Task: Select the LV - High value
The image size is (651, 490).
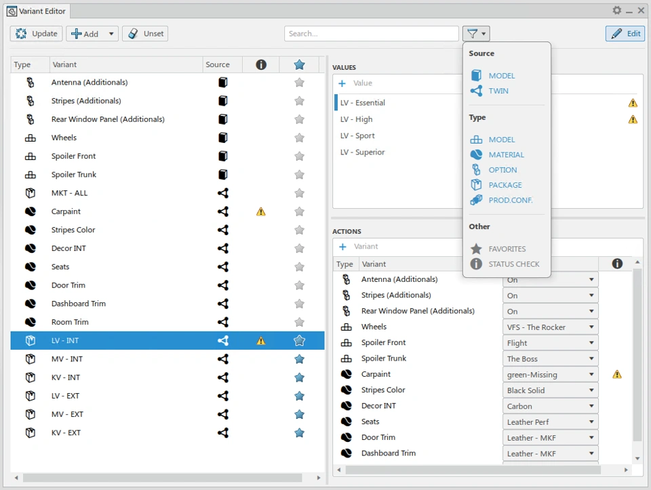Action: (x=356, y=119)
